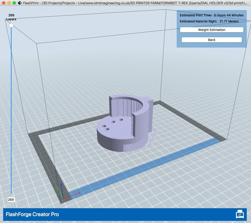Screen dimensions: 251x223
Task: Click the FlashPrint app icon in title bar
Action: tap(20, 3)
